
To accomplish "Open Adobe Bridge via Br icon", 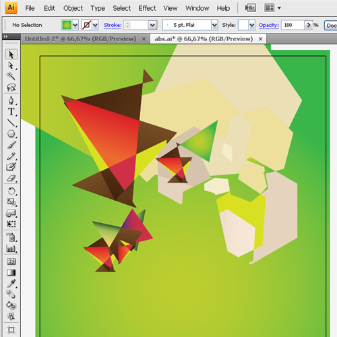I will coord(250,8).
